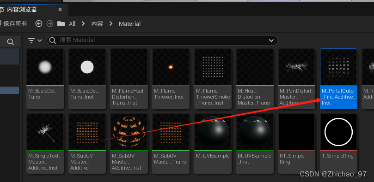Image resolution: width=374 pixels, height=182 pixels.
Task: Focus the 搜索 Material search field
Action: [162, 41]
